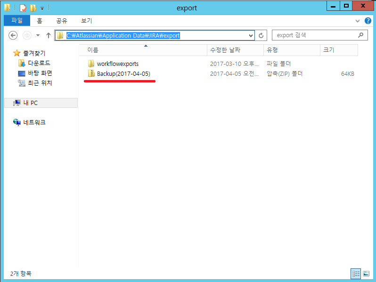Open the recent locations dropdown arrow
The height and width of the screenshot is (282, 376).
coord(38,35)
